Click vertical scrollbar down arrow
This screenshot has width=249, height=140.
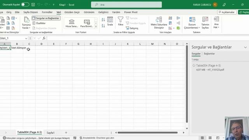[x=187, y=128]
